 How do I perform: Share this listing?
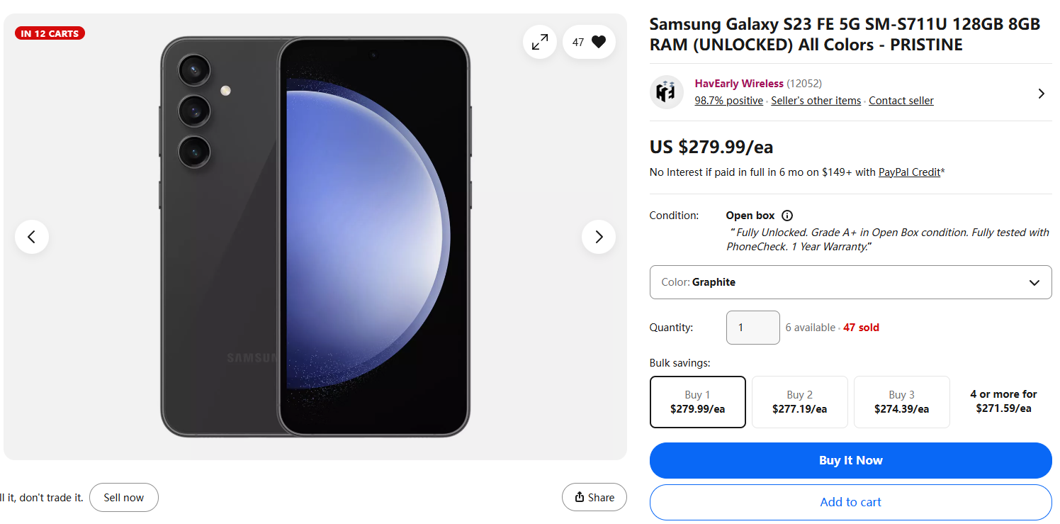coord(594,497)
